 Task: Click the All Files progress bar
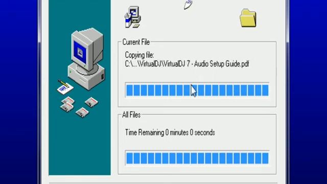197,158
